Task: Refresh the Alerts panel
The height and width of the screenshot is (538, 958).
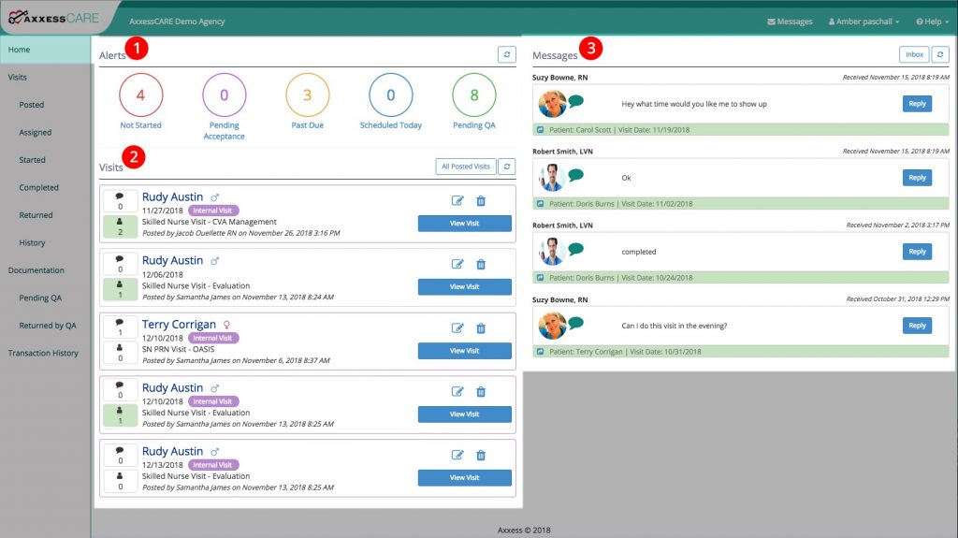Action: 506,55
